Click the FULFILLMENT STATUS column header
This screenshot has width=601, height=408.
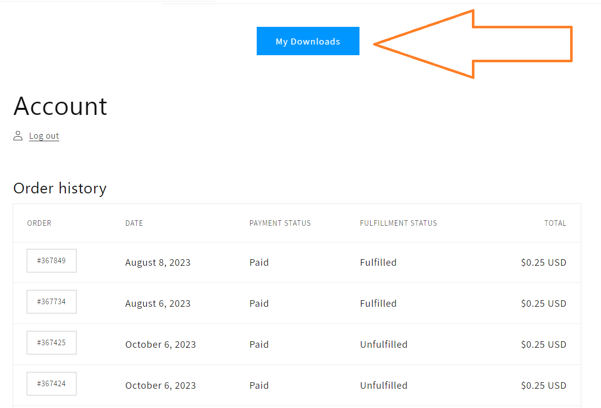point(398,223)
